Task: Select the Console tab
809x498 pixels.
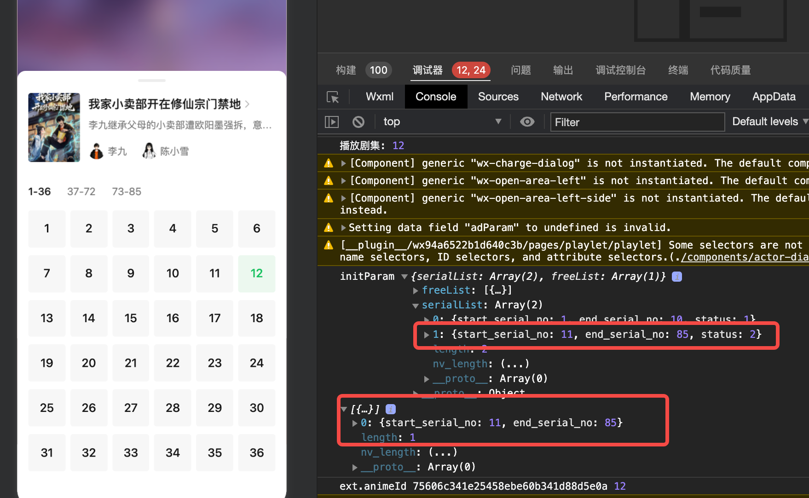Action: [x=436, y=97]
